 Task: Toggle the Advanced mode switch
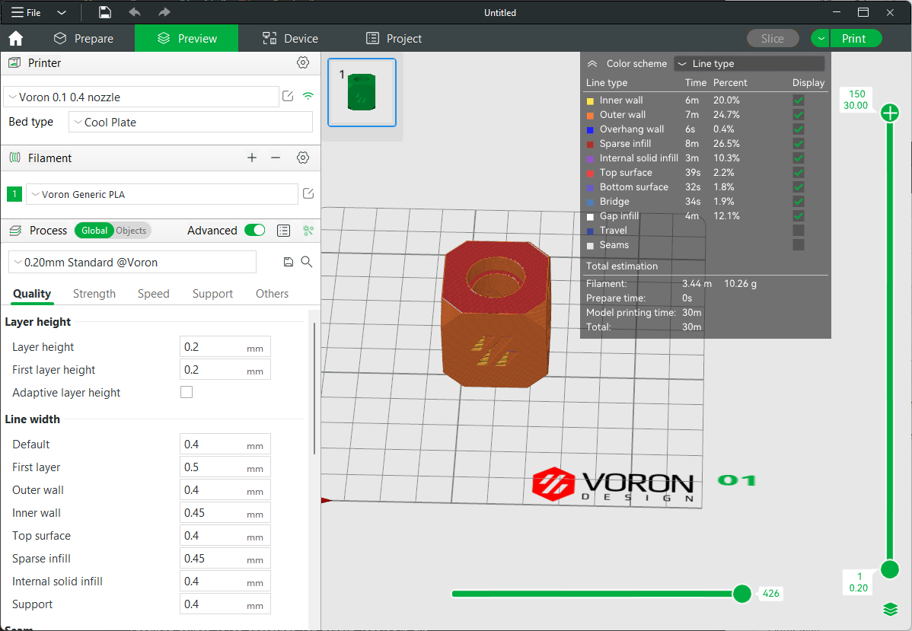(255, 231)
